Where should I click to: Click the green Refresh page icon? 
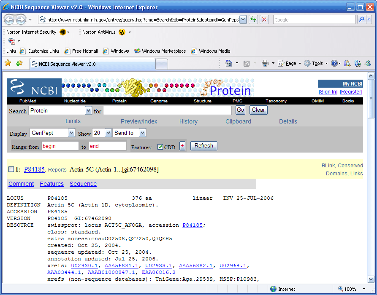pos(253,19)
